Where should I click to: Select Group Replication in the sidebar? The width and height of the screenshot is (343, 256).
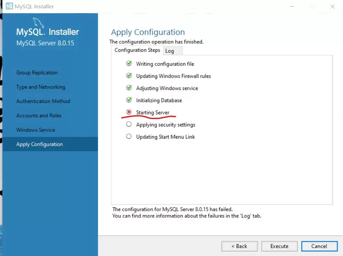click(x=37, y=73)
